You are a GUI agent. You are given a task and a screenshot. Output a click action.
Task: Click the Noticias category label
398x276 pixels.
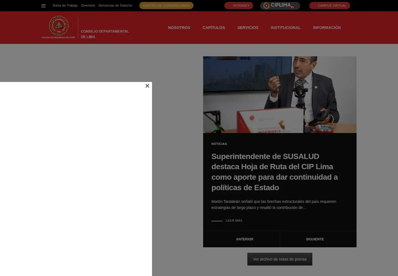click(219, 144)
